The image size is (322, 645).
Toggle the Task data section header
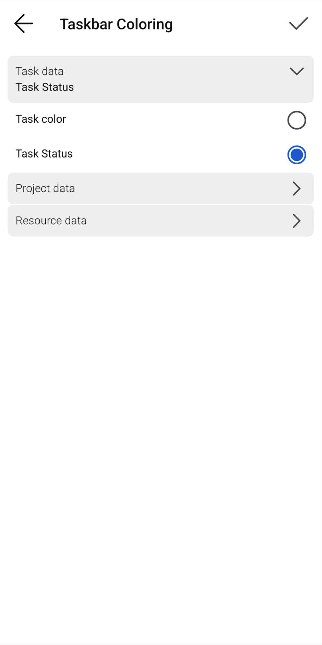point(160,79)
